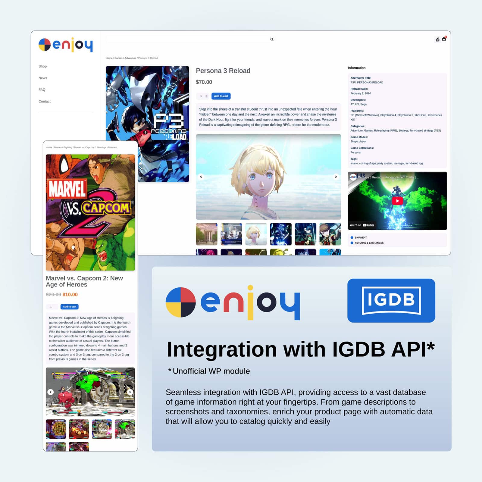Open Games breadcrumb on Persona page
482x482 pixels.
tap(118, 58)
